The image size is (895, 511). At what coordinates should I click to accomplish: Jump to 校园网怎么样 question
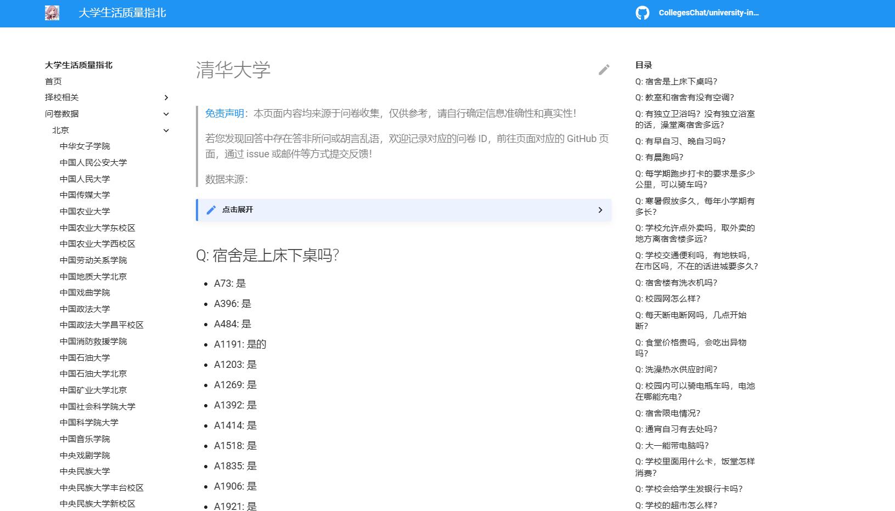pos(667,299)
